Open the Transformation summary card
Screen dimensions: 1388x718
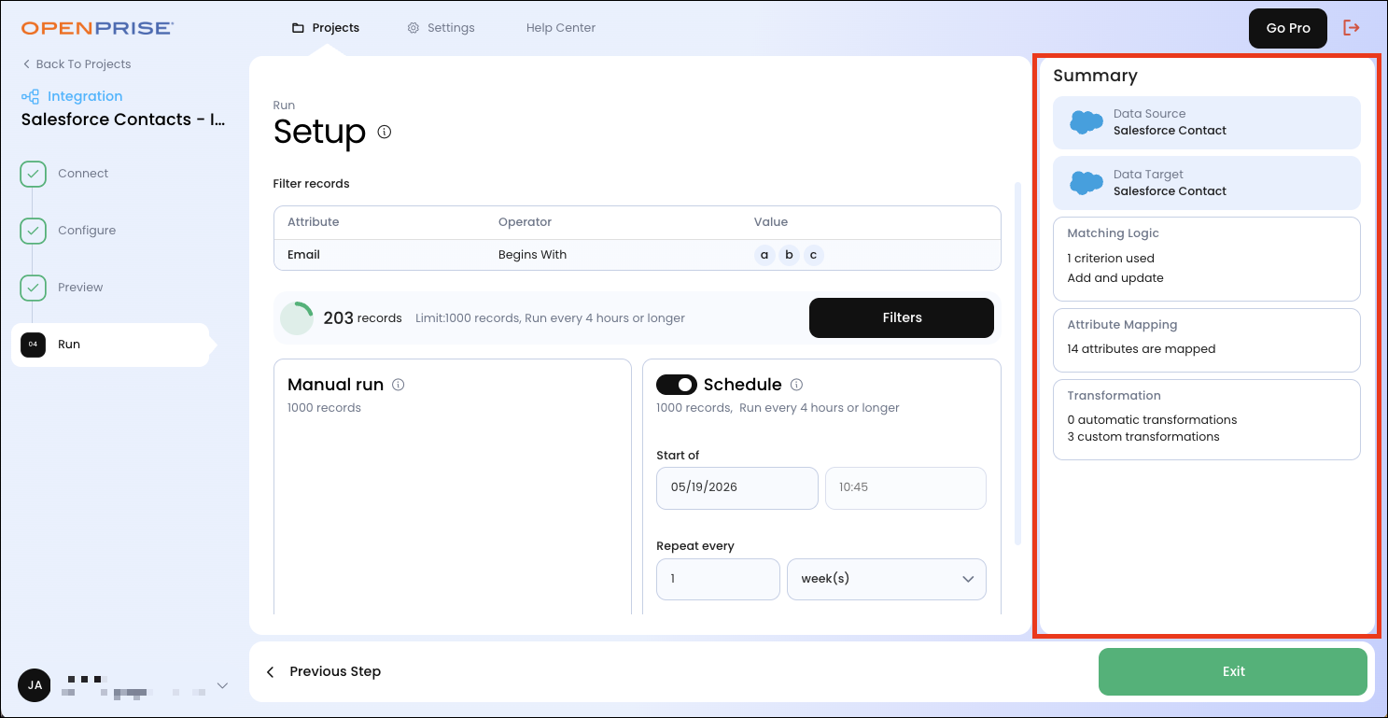coord(1206,419)
